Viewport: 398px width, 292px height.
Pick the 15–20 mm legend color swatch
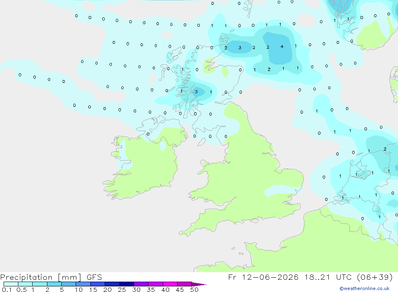tap(98, 284)
